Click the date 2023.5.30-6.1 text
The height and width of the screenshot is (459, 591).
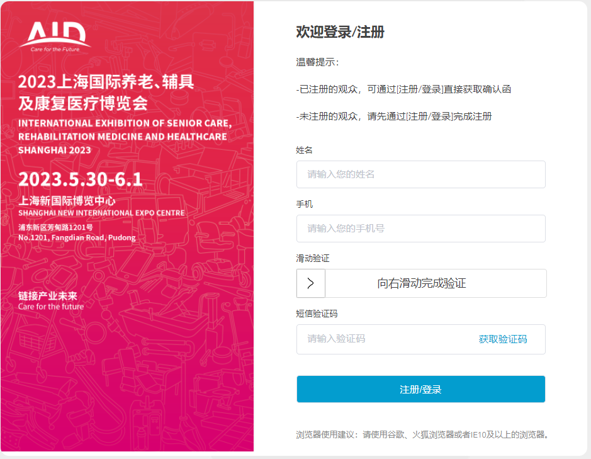pos(81,179)
